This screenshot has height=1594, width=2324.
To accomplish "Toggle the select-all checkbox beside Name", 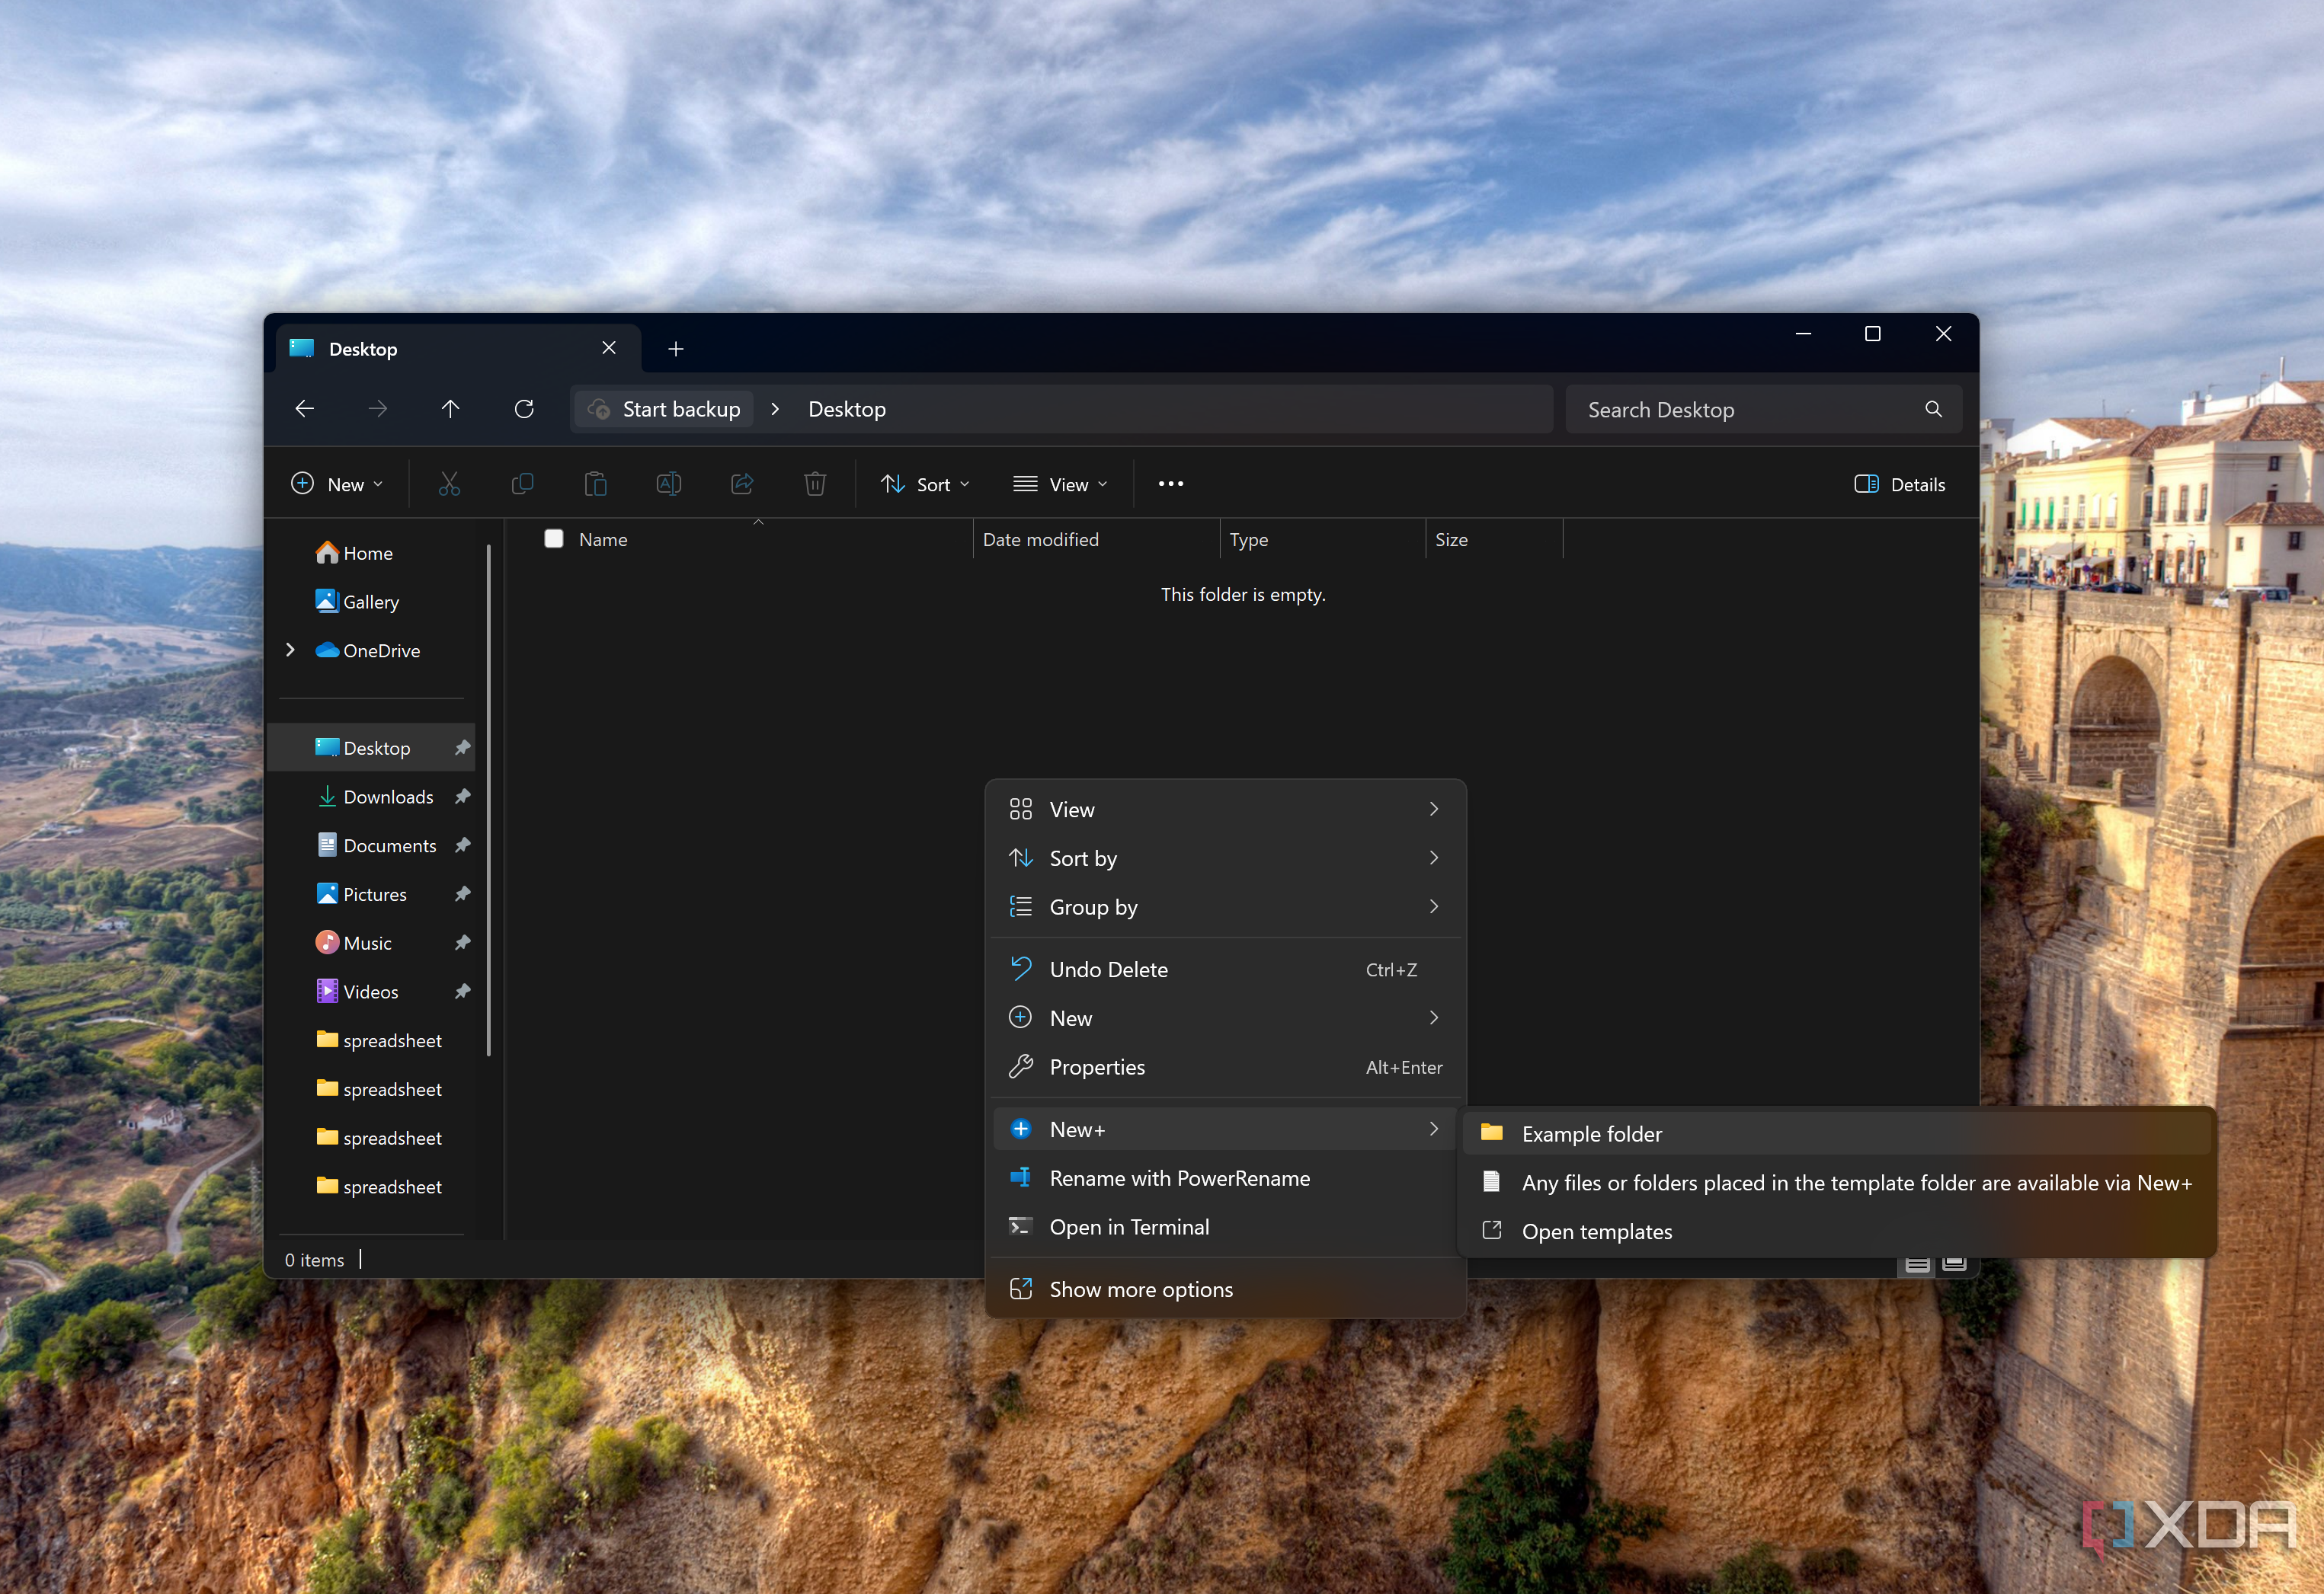I will pyautogui.click(x=554, y=538).
